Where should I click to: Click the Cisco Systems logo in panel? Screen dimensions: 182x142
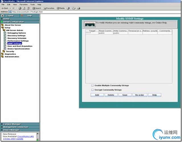click(x=90, y=24)
